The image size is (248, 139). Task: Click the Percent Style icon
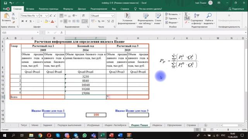click(x=99, y=21)
